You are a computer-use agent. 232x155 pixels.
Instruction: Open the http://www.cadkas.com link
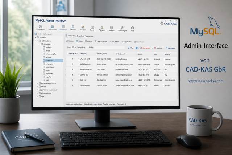206,81
